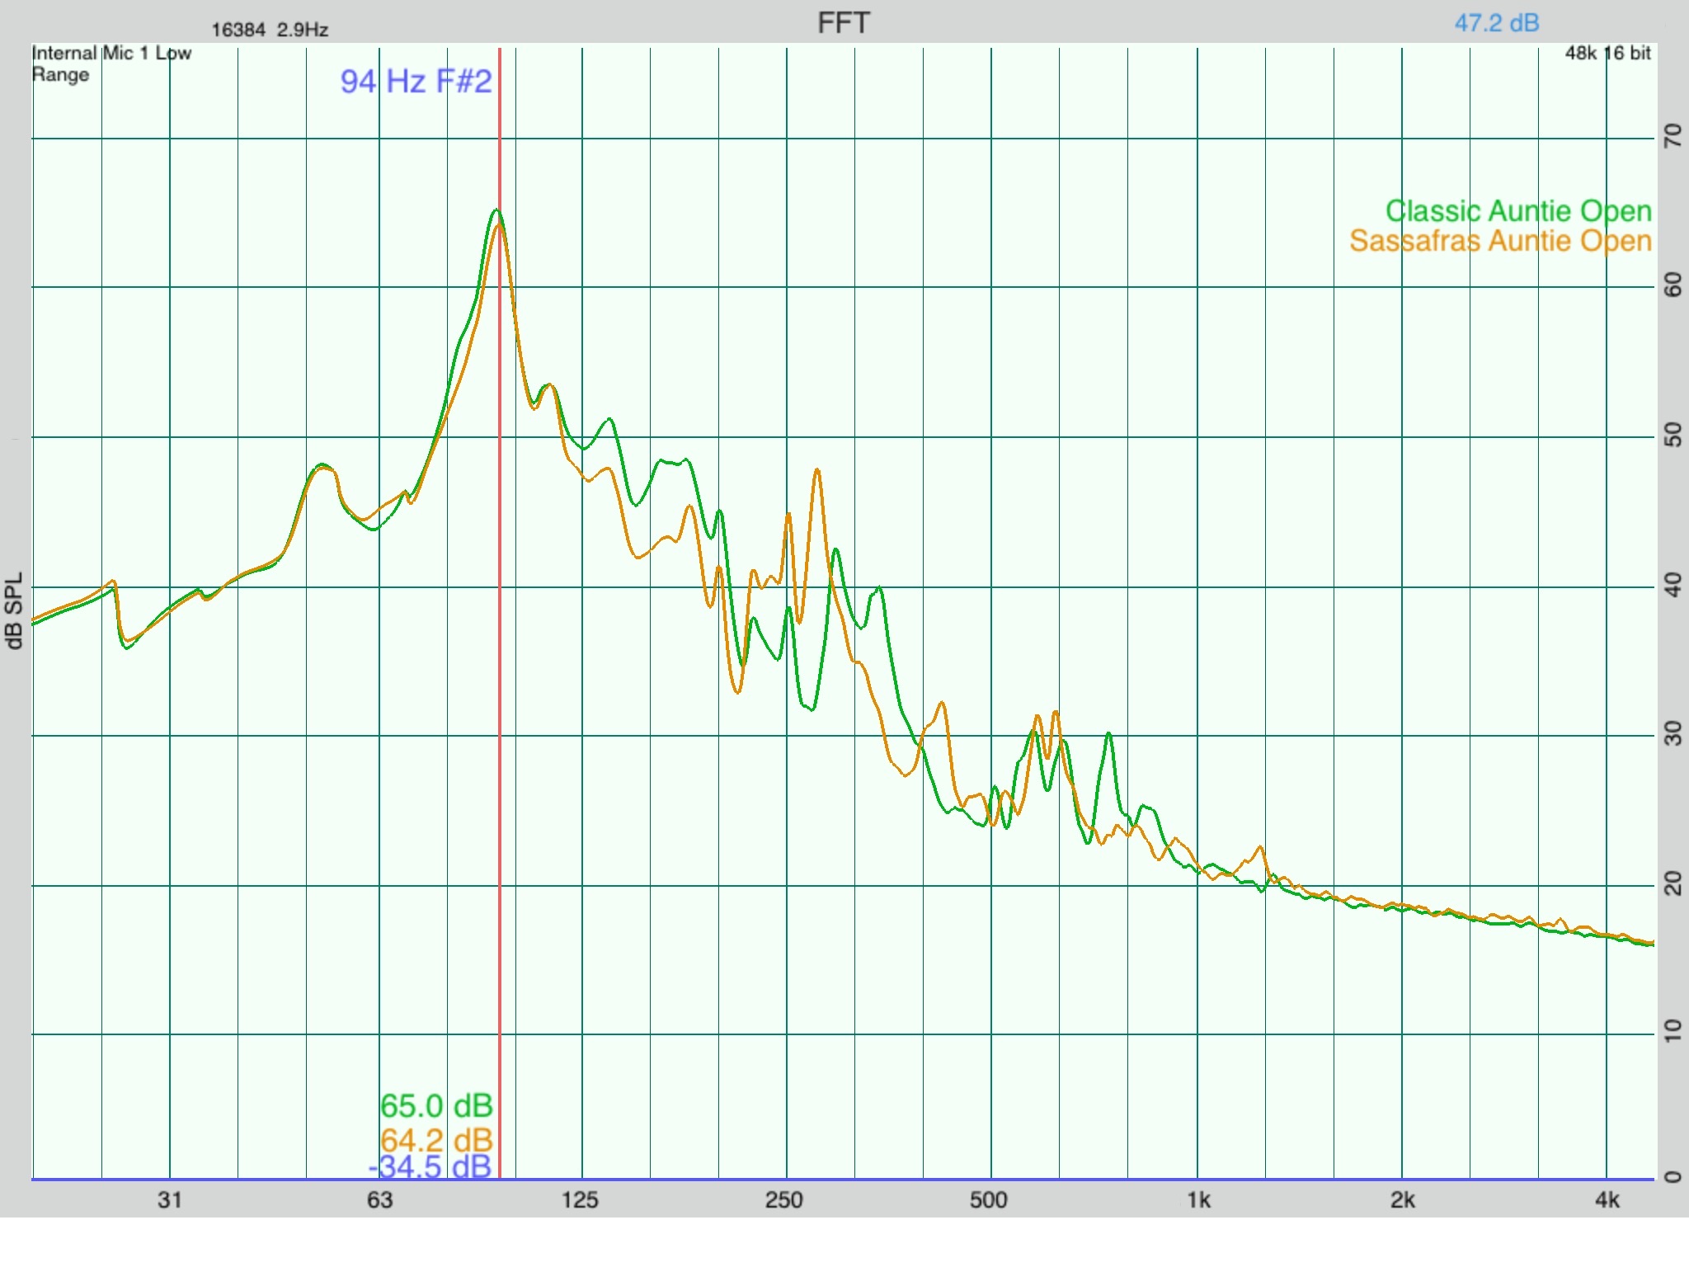Click the 70 dB scale label
This screenshot has height=1267, width=1689.
tap(1673, 136)
